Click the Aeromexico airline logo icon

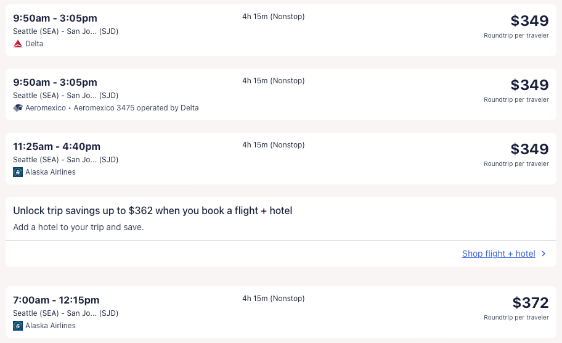point(18,108)
